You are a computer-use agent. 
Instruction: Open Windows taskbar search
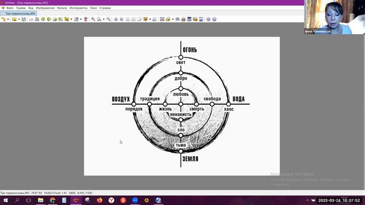(17, 200)
